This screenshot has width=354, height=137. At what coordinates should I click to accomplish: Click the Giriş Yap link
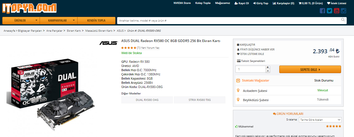click(x=261, y=3)
